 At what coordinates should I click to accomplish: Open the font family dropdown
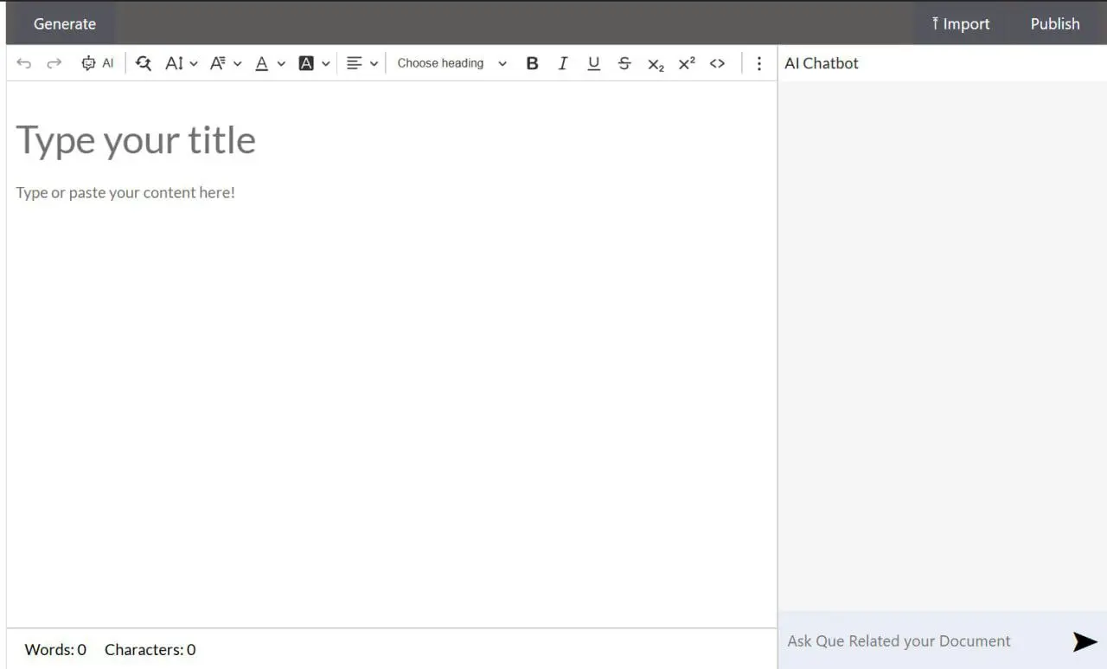coord(226,63)
